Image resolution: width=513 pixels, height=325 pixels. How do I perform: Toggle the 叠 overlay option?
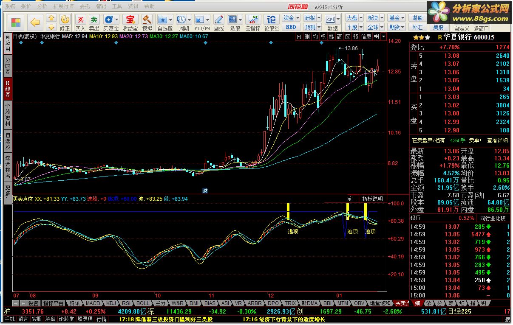(x=331, y=37)
